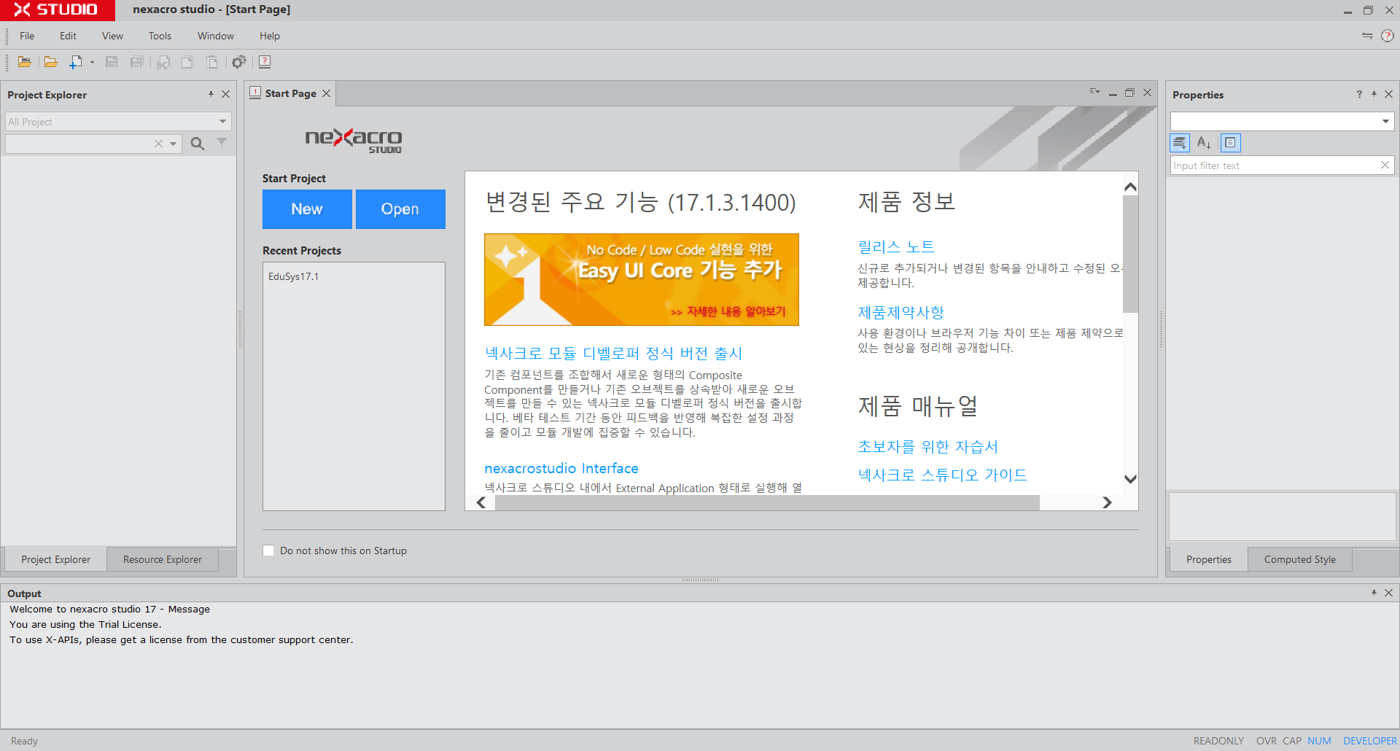Image resolution: width=1400 pixels, height=751 pixels.
Task: Click the start page scroll up arrow
Action: pyautogui.click(x=1130, y=187)
